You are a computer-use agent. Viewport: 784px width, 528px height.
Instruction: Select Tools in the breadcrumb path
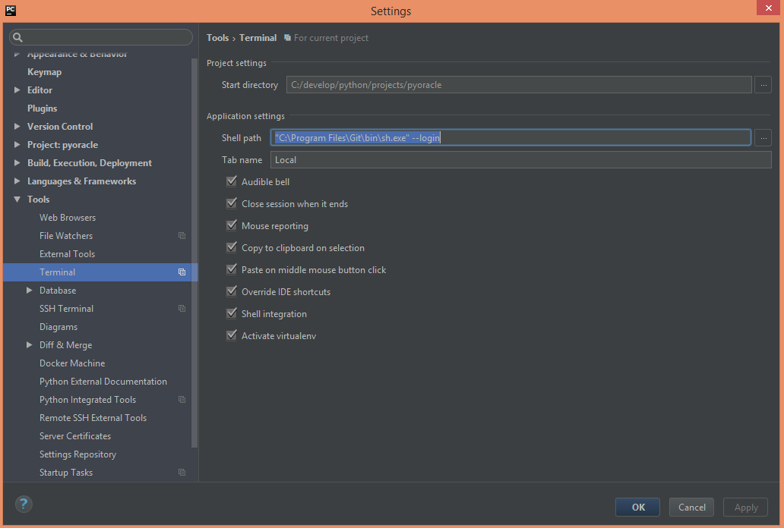click(217, 37)
